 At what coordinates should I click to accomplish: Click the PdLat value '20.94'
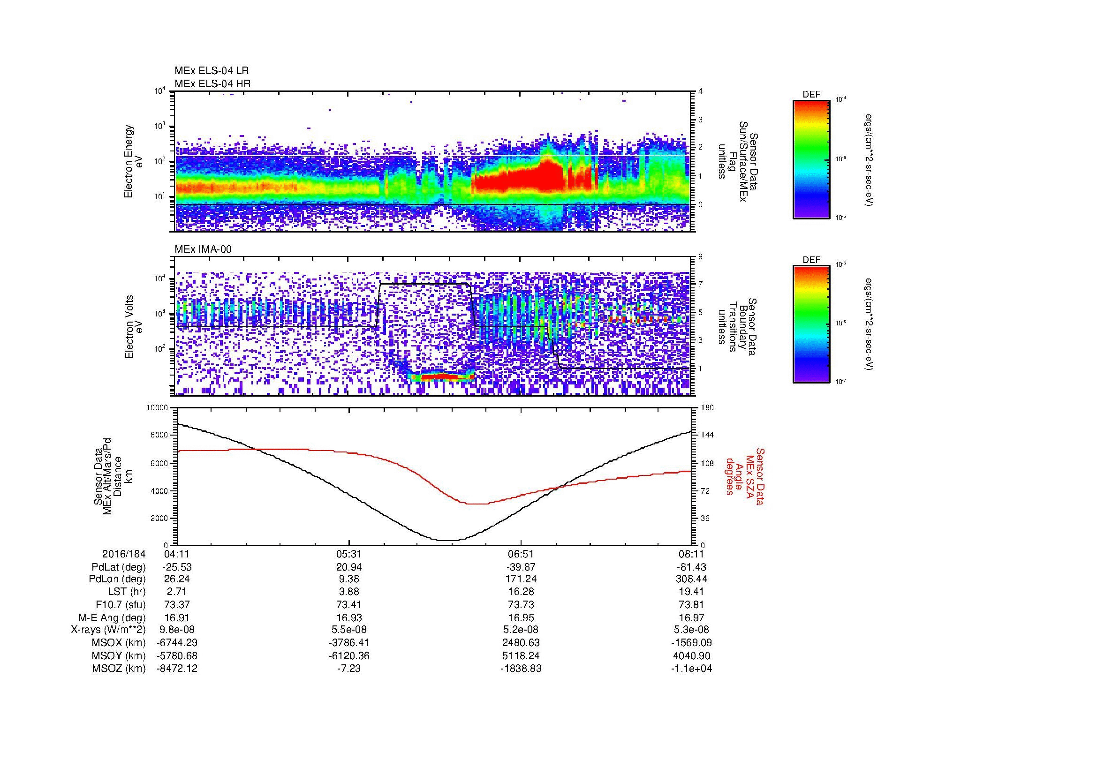[x=349, y=567]
